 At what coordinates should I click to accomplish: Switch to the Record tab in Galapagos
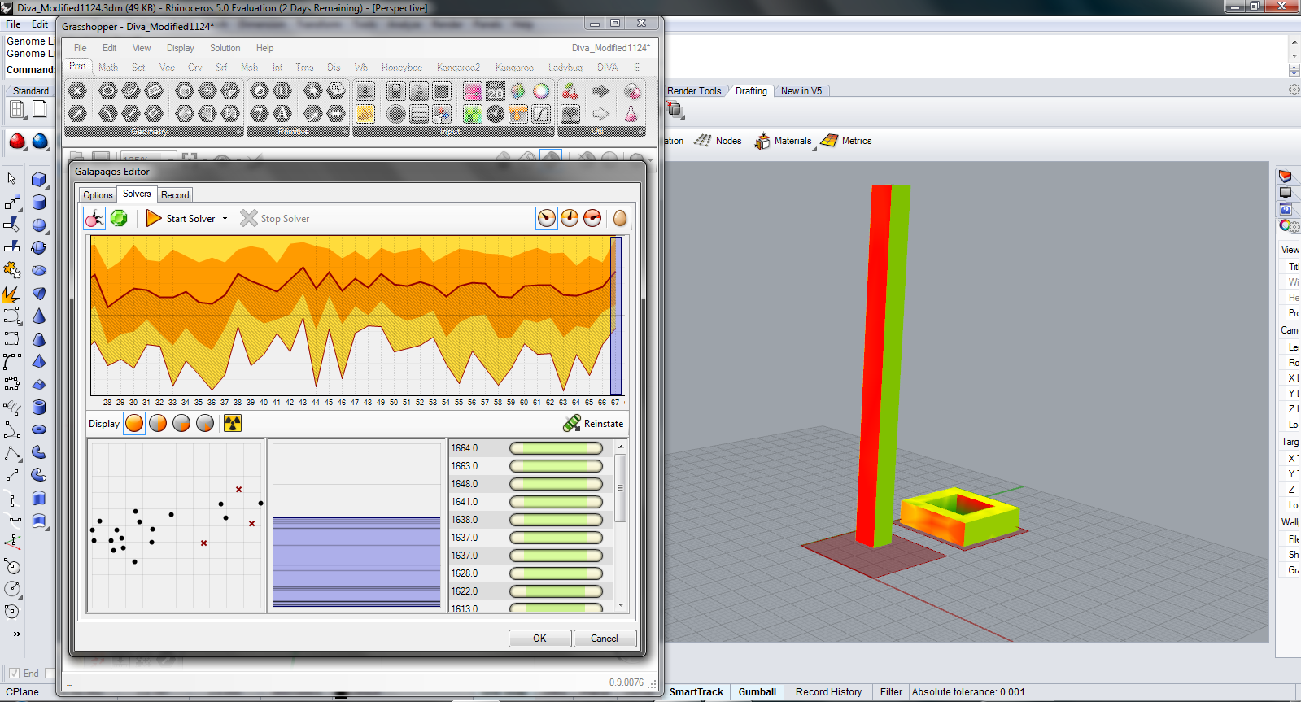pos(175,195)
